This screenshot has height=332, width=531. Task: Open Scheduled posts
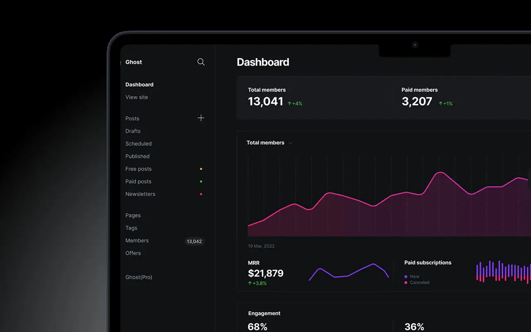[x=138, y=144]
